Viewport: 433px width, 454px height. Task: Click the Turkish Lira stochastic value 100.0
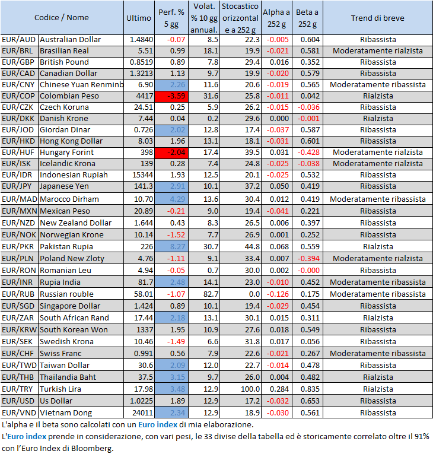(x=240, y=389)
